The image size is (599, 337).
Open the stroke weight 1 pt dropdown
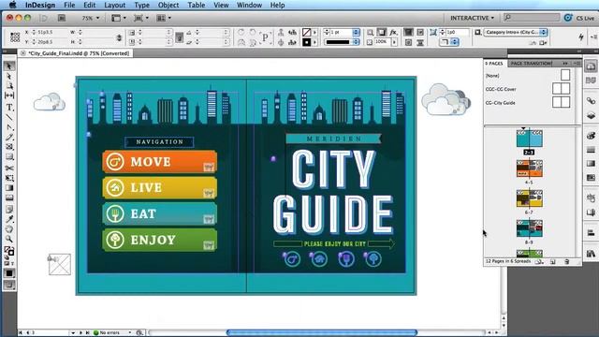(x=356, y=33)
